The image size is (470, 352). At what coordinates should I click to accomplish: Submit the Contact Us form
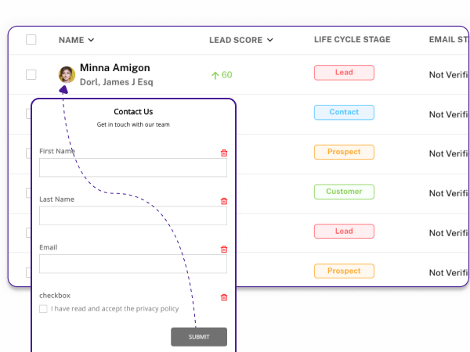199,336
